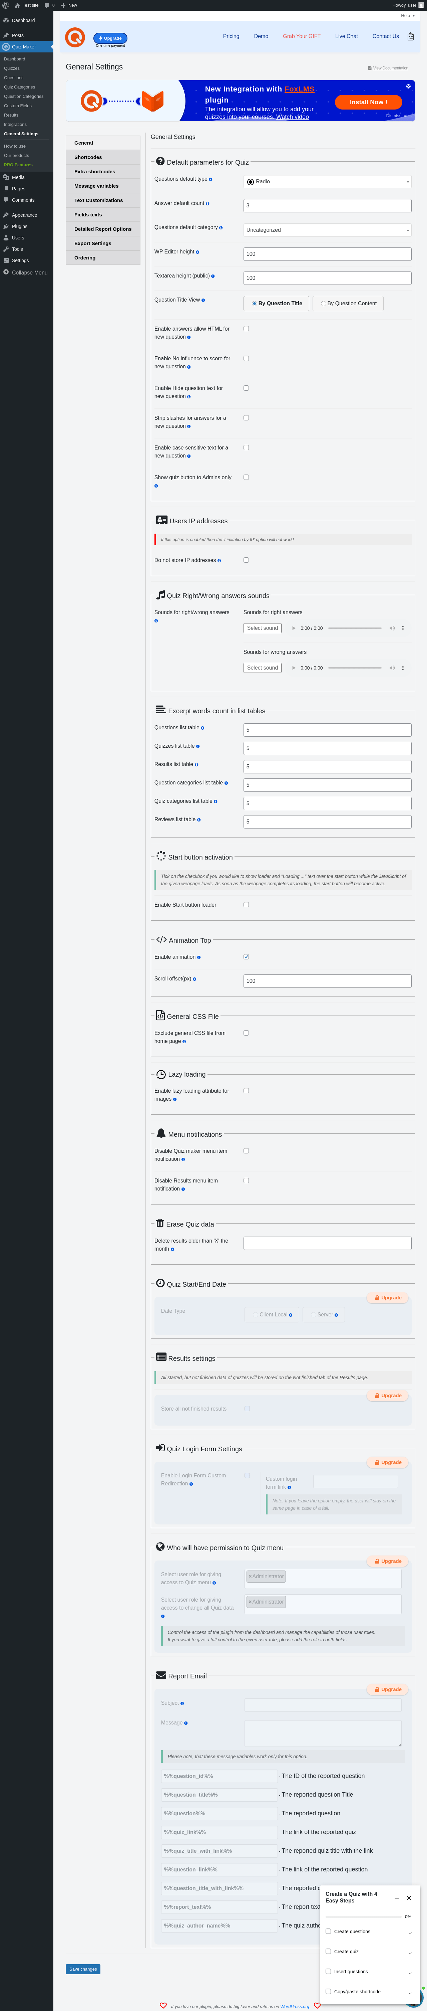Open the Live Chat link

[x=347, y=37]
